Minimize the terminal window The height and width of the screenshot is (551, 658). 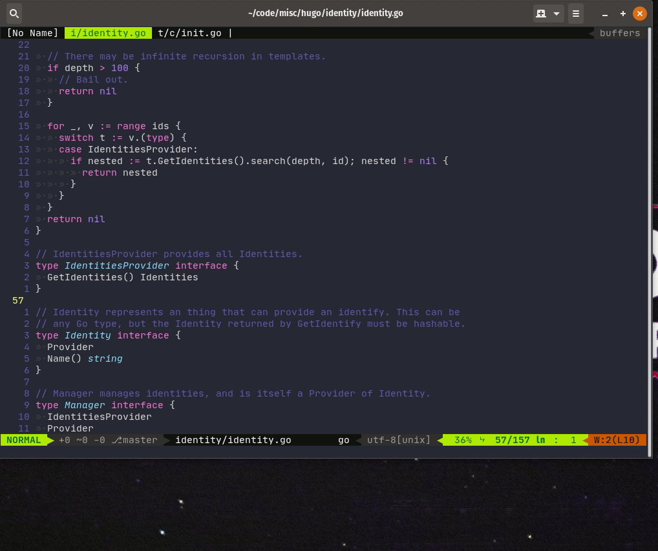click(605, 14)
